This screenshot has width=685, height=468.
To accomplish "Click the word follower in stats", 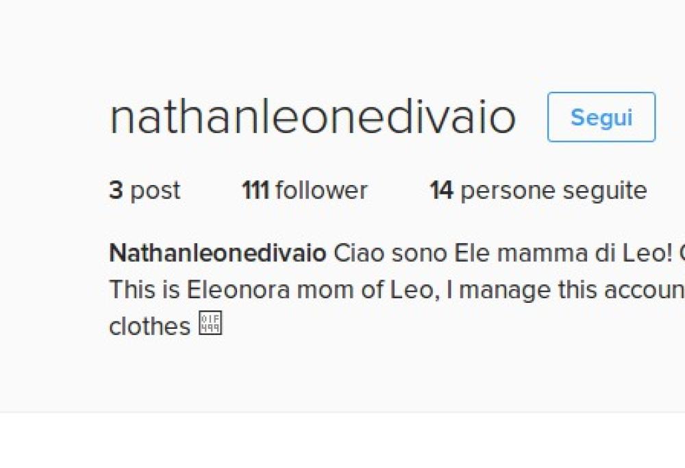I will point(321,190).
